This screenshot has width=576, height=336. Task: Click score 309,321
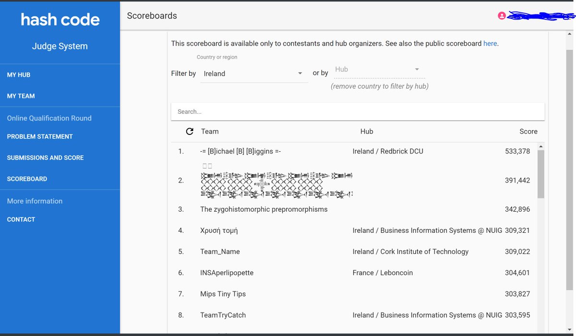517,230
